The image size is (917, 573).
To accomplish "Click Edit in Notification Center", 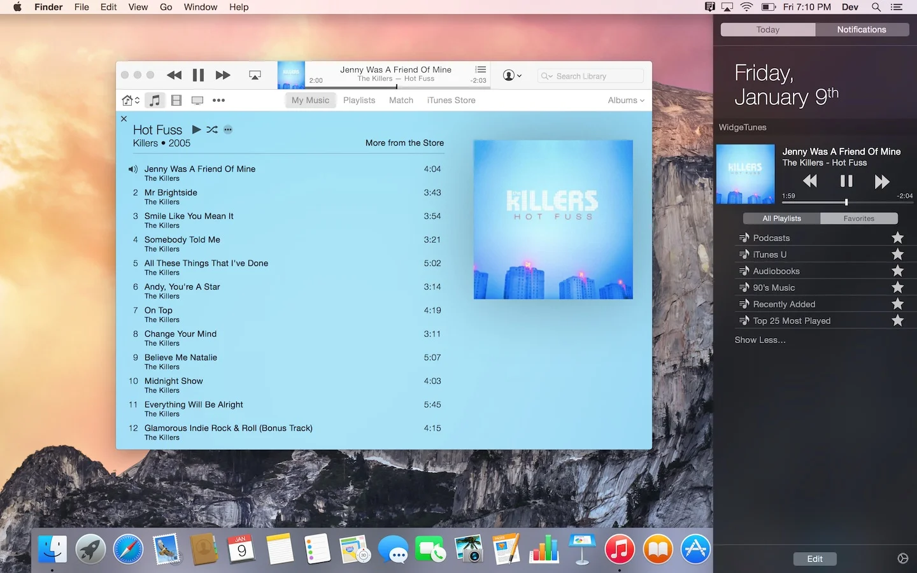I will [815, 559].
